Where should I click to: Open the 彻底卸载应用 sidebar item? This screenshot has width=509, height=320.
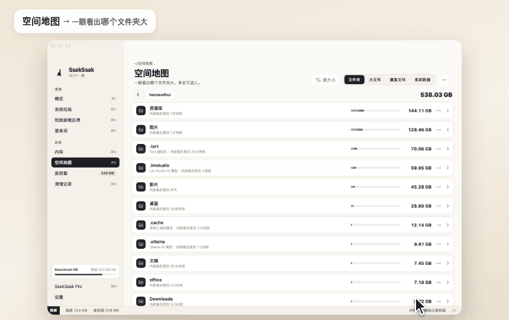pyautogui.click(x=85, y=120)
